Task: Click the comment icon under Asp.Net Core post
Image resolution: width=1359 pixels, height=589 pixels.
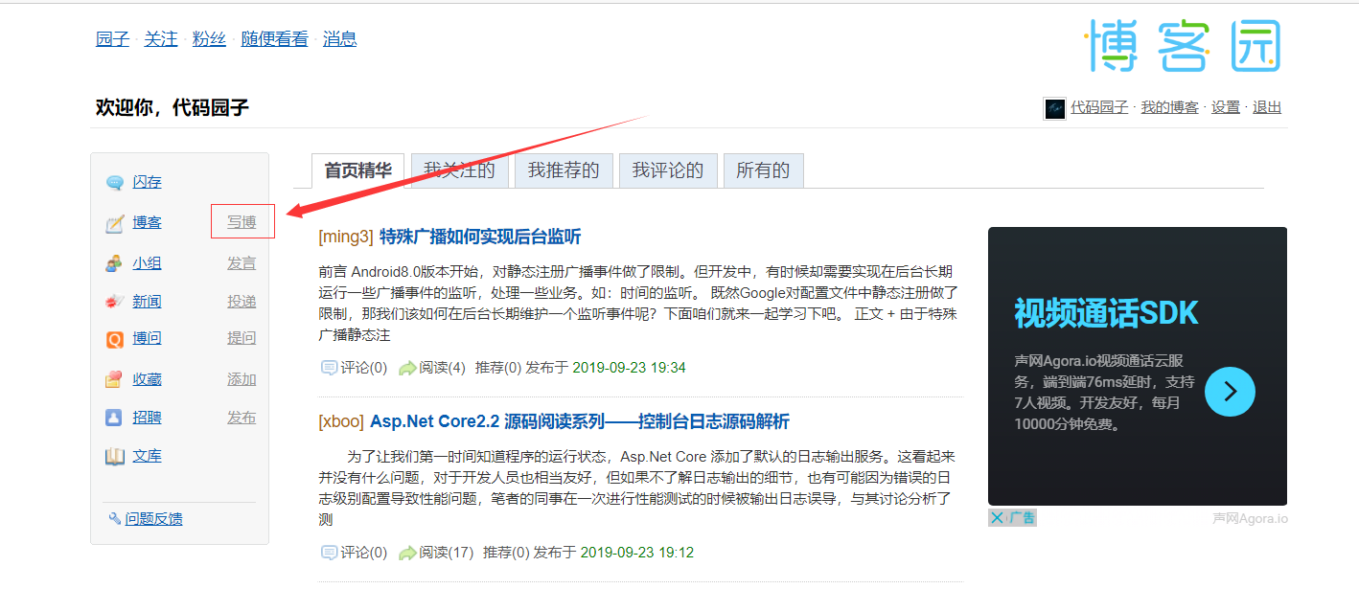Action: point(329,553)
